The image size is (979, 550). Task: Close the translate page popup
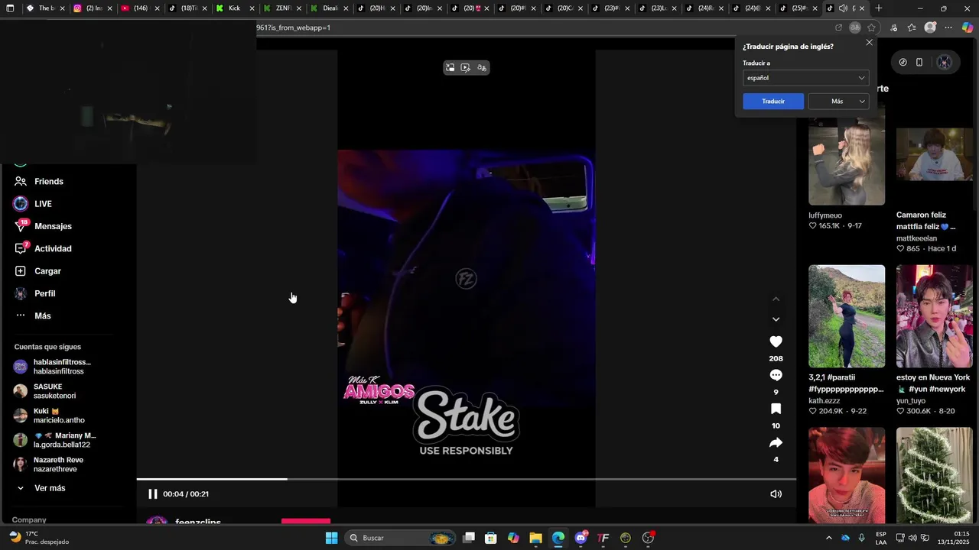(869, 43)
